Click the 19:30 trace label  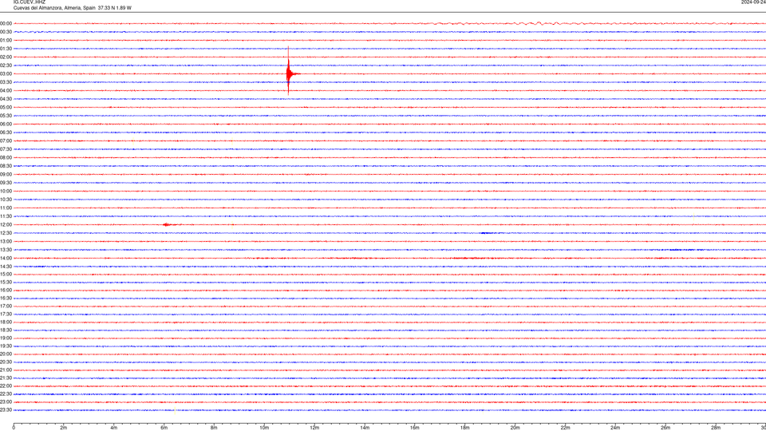click(x=6, y=346)
